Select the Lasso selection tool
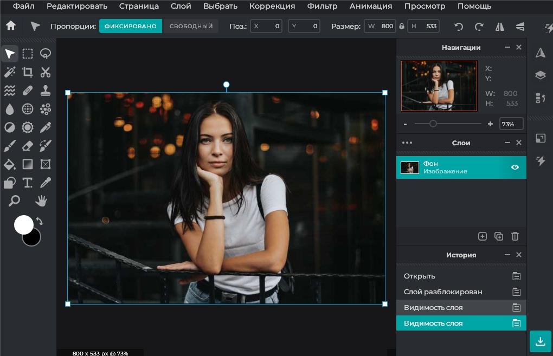This screenshot has width=553, height=356. [x=46, y=54]
